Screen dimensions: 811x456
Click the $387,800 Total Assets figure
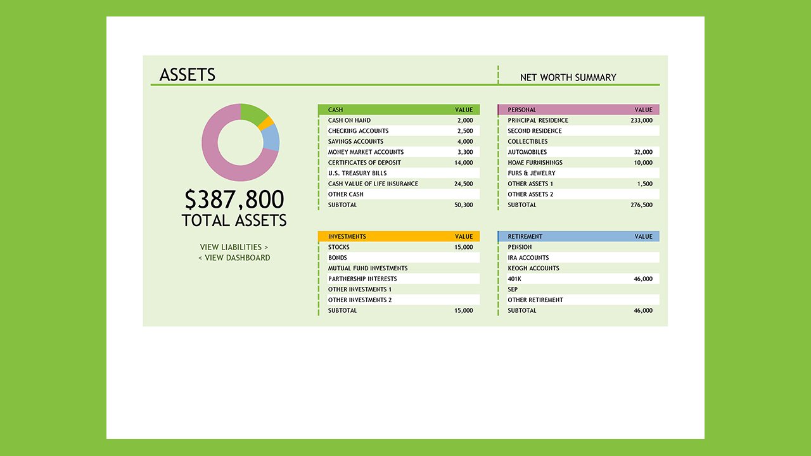click(234, 199)
